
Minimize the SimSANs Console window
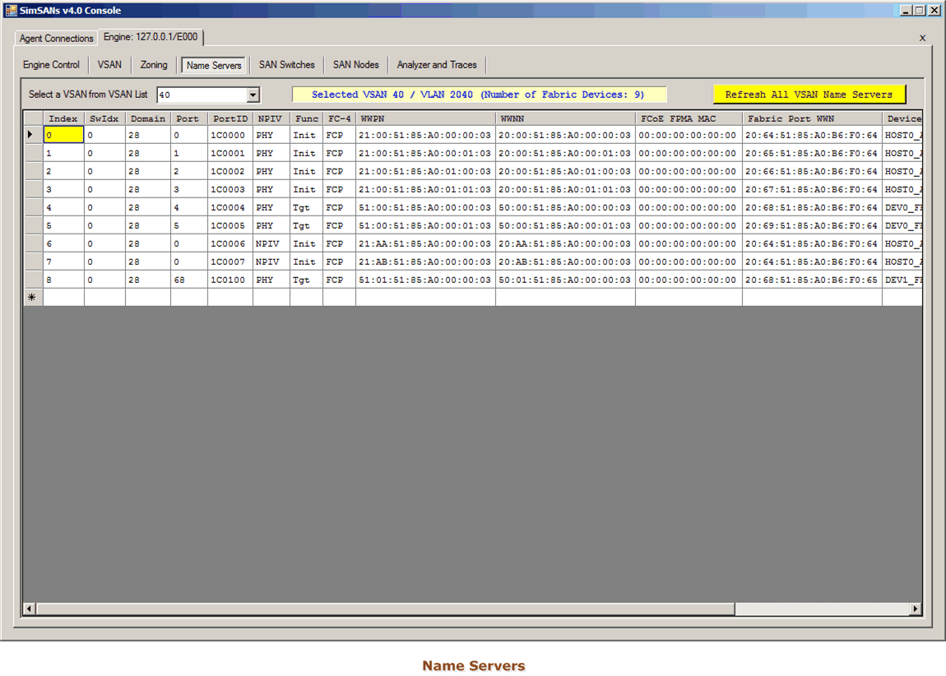[906, 11]
